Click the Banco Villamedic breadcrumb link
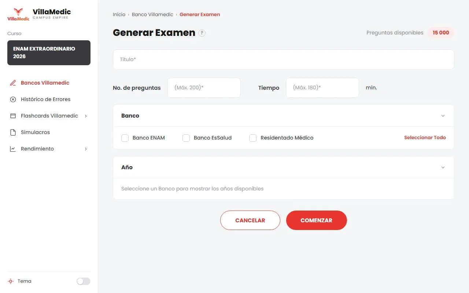 click(152, 15)
